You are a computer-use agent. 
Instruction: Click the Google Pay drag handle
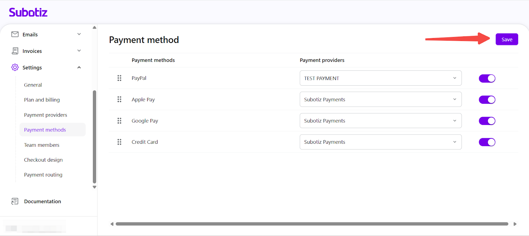pos(119,121)
